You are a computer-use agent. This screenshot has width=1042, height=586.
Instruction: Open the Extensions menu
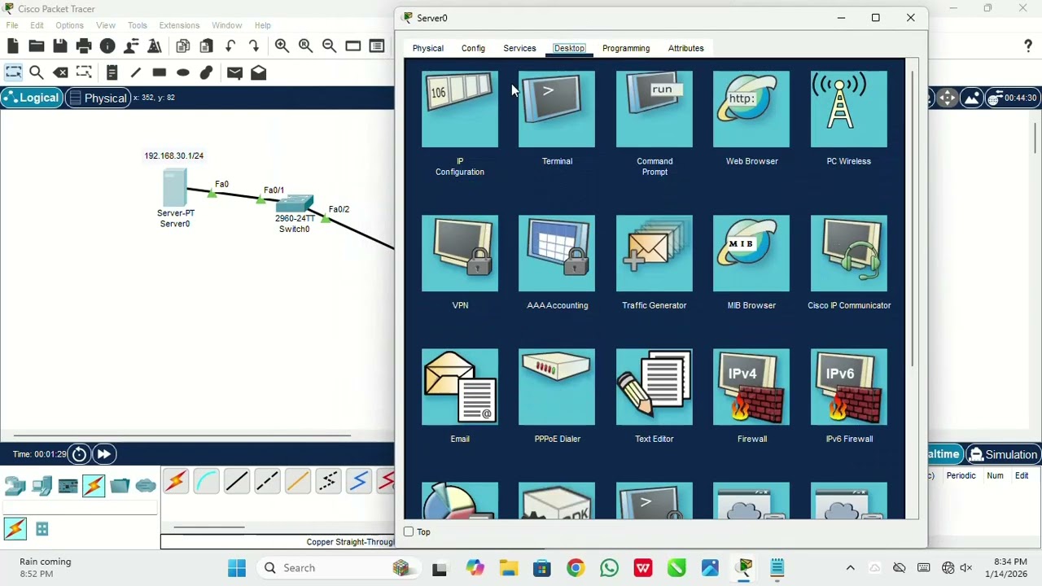pyautogui.click(x=179, y=25)
